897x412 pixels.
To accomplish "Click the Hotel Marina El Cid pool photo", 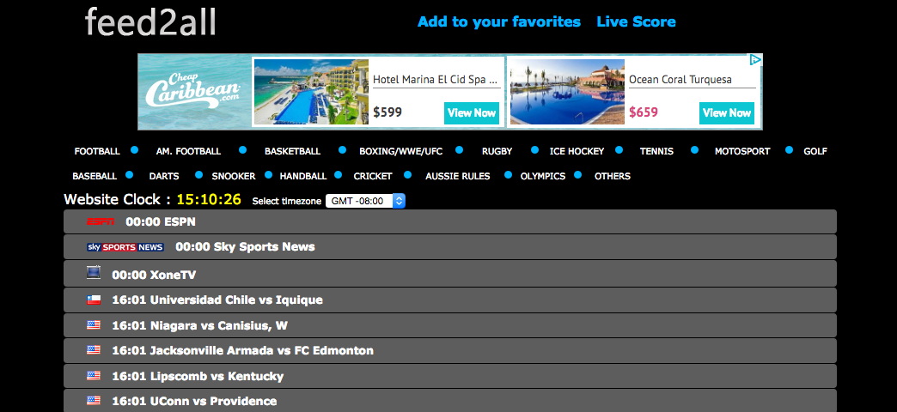I will point(311,92).
